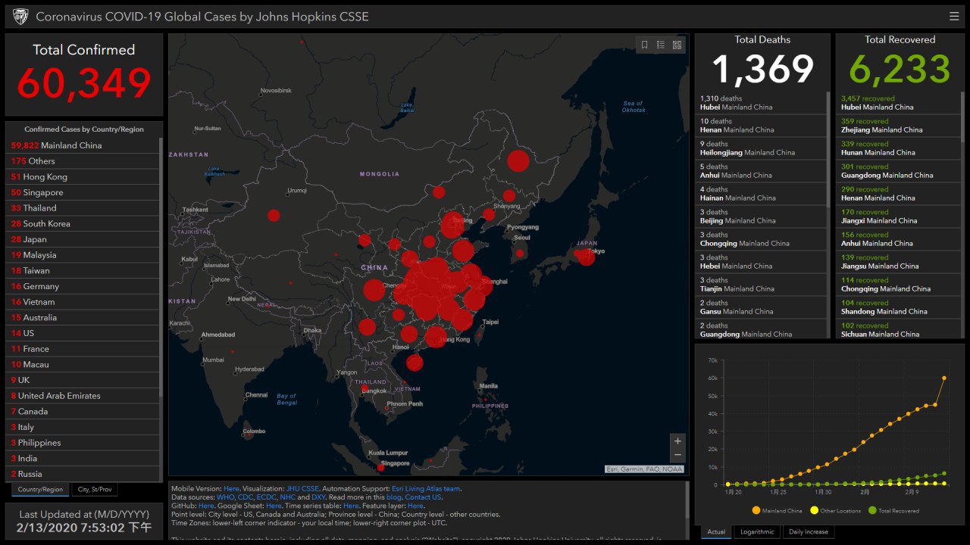This screenshot has width=970, height=545.
Task: Select the '16 Germany' row
Action: click(x=83, y=286)
